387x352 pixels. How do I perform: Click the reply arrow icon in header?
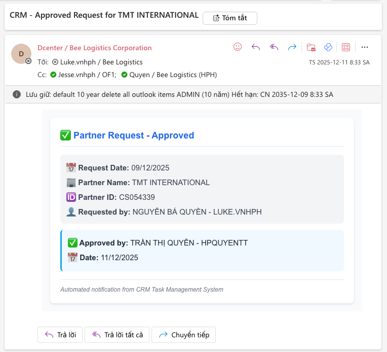coord(256,47)
